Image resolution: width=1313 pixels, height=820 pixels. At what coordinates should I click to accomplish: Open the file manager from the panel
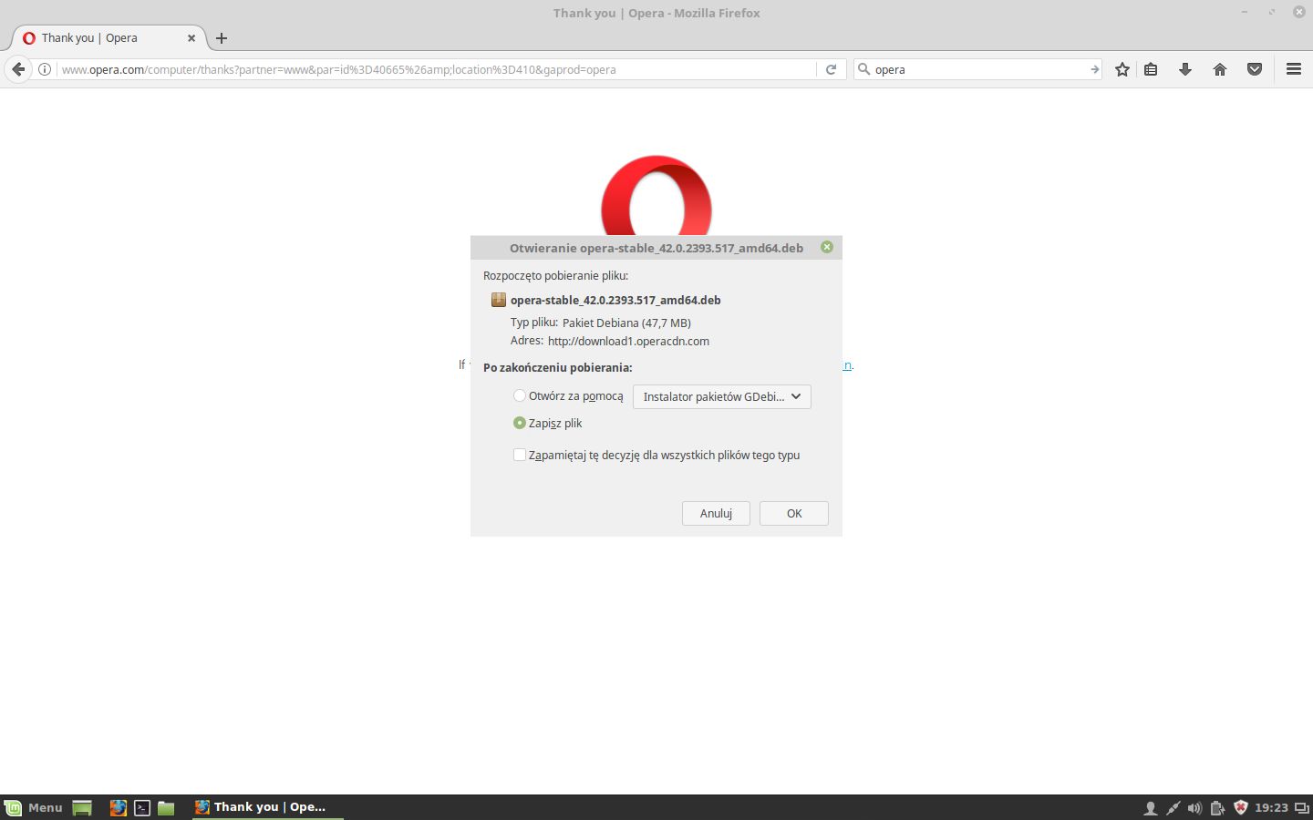[166, 807]
